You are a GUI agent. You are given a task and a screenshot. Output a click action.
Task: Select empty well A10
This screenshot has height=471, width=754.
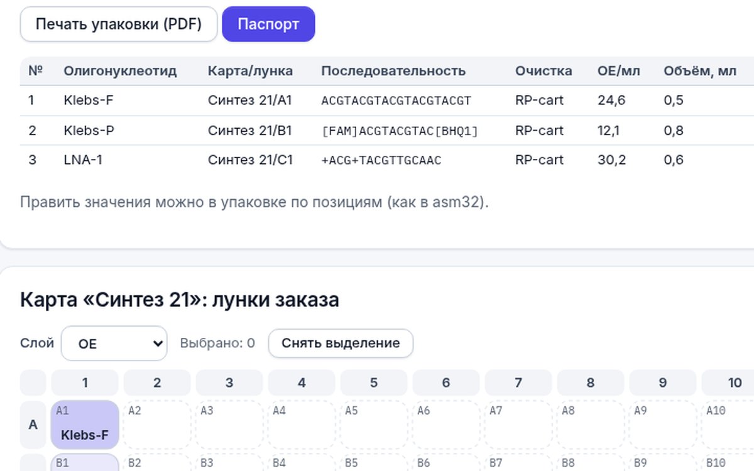click(729, 425)
